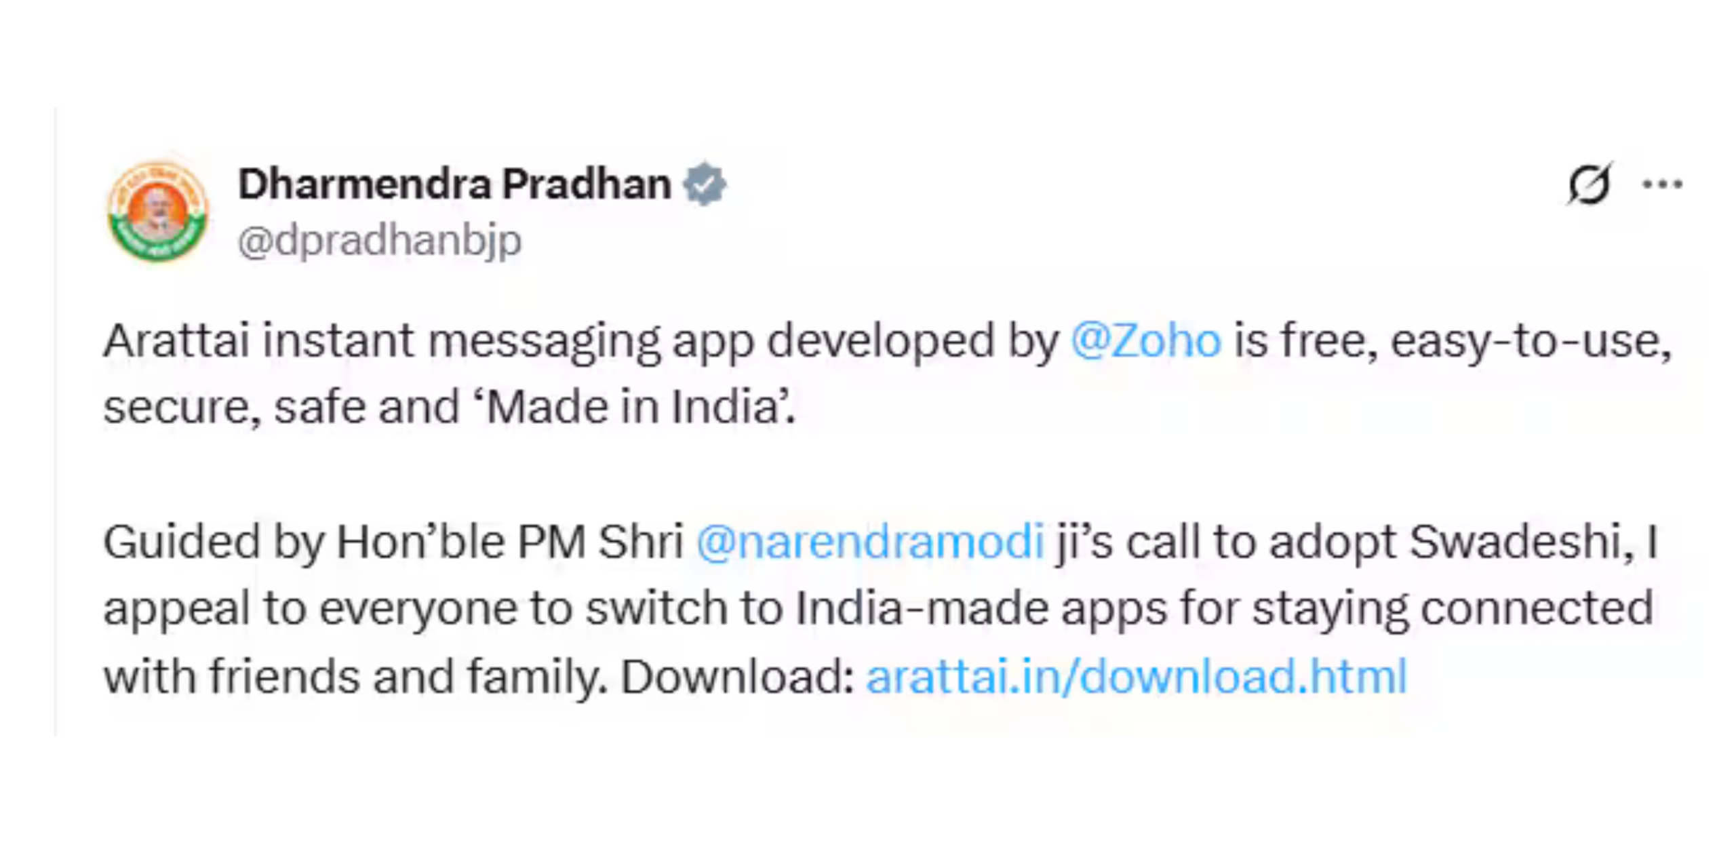Click the verified badge beside the name
This screenshot has width=1736, height=868.
click(705, 184)
